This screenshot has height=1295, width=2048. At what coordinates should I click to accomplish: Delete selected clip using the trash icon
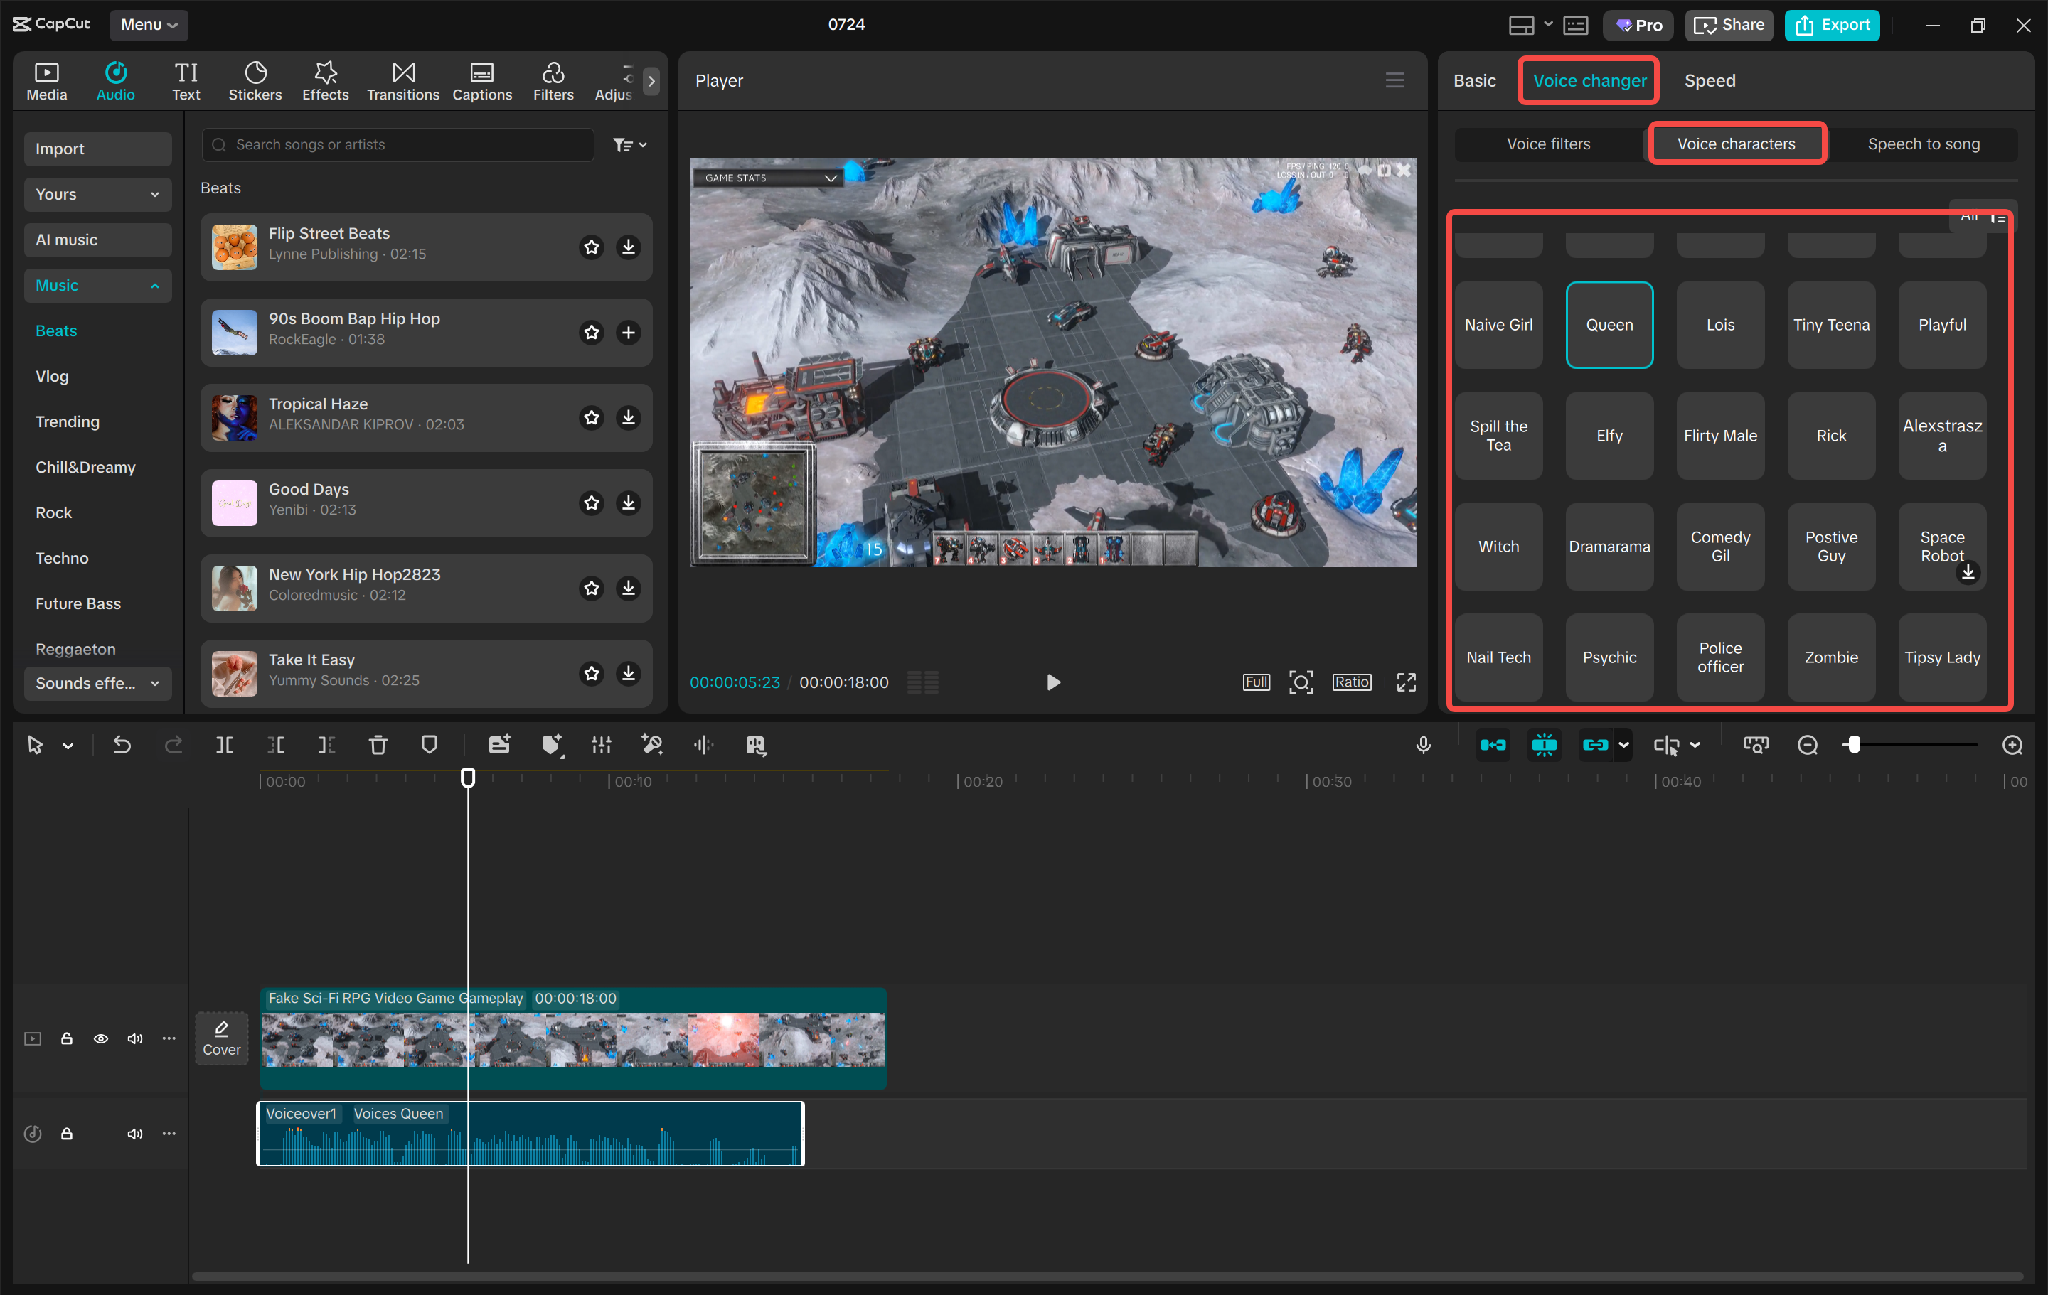tap(378, 744)
